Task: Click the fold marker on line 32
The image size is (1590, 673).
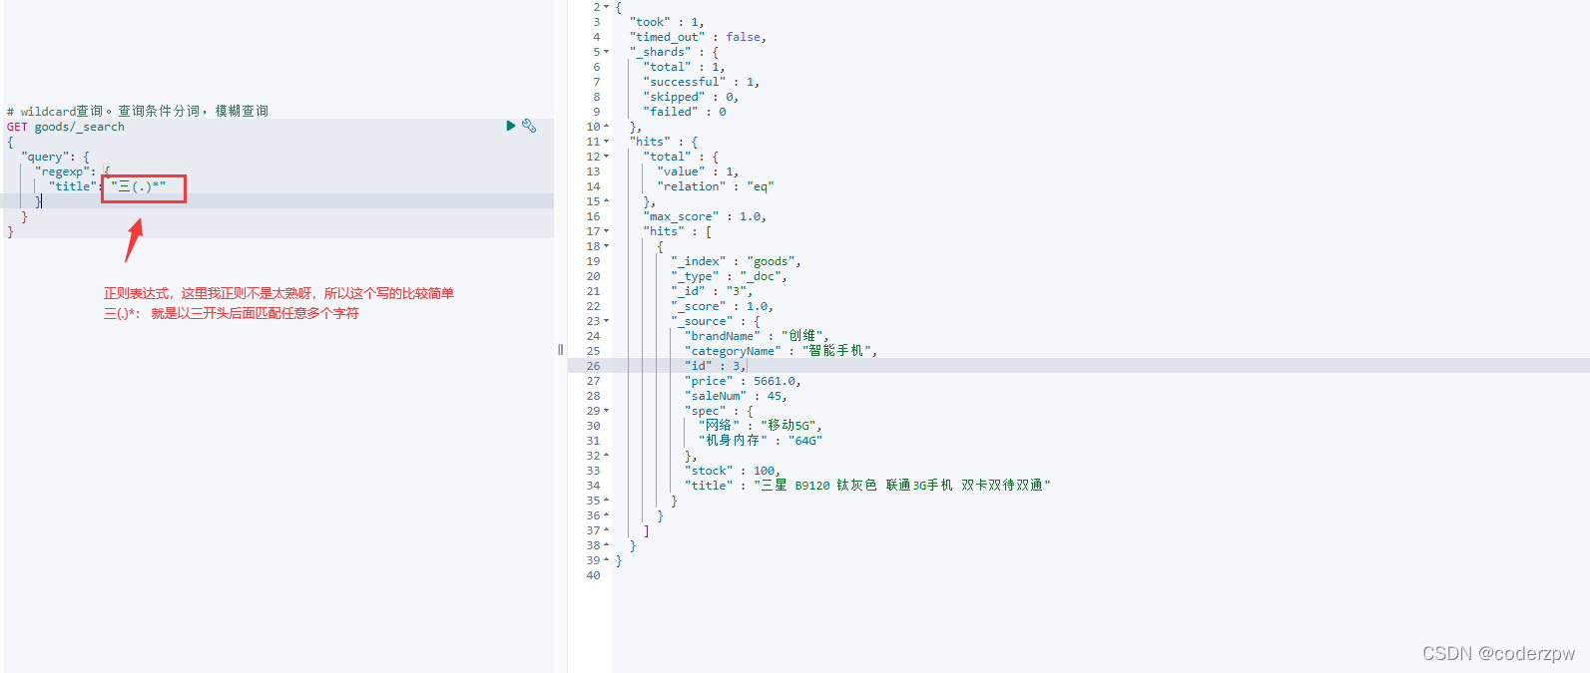Action: tap(606, 456)
